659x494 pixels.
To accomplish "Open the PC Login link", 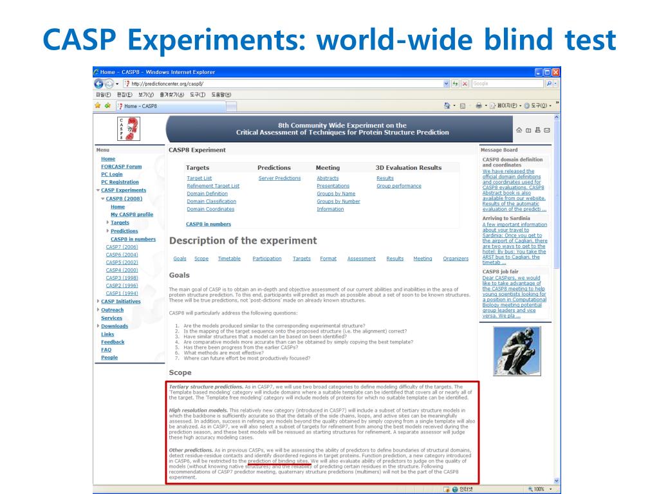I will pos(112,174).
